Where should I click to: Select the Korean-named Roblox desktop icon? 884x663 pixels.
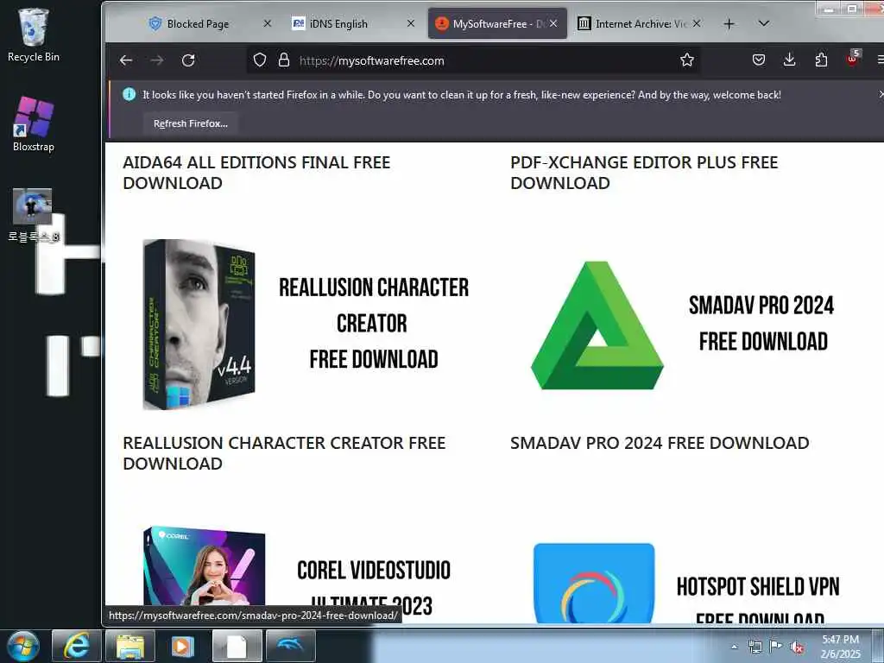(33, 215)
